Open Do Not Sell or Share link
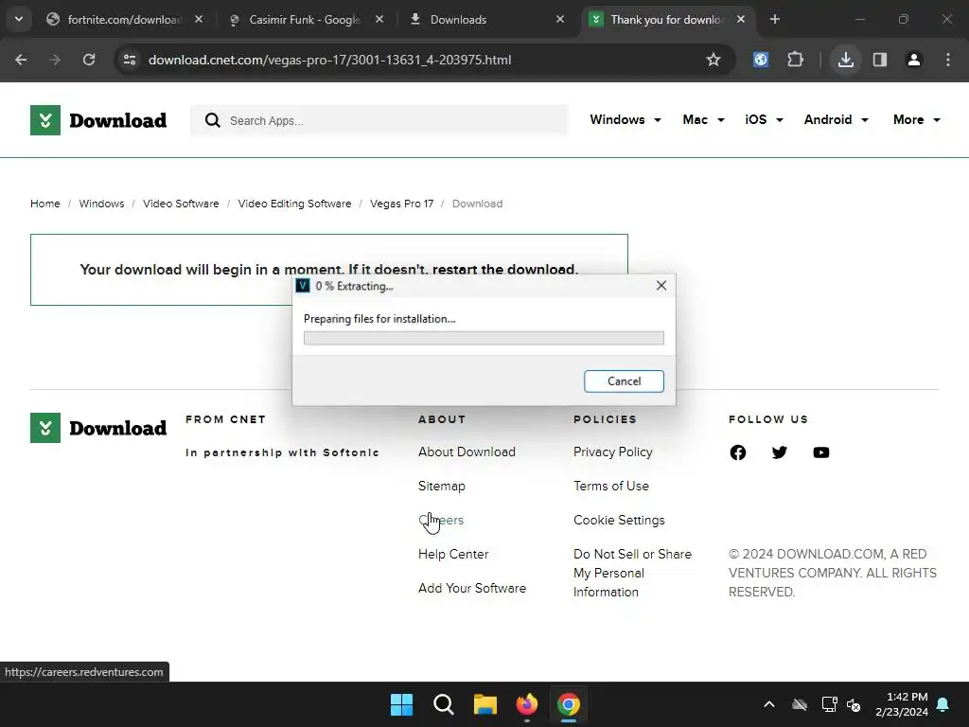This screenshot has height=727, width=969. [x=632, y=573]
